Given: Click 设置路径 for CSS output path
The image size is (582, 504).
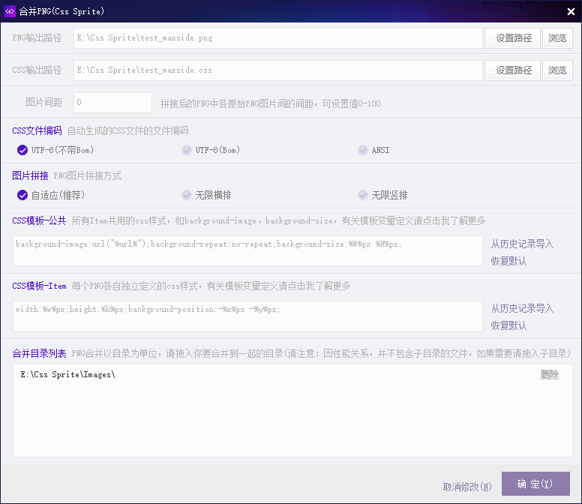Looking at the screenshot, I should click(x=512, y=70).
